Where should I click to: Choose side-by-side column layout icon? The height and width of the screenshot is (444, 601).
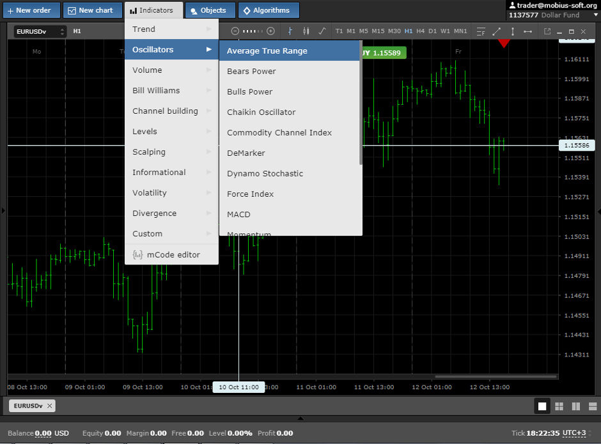coord(575,406)
